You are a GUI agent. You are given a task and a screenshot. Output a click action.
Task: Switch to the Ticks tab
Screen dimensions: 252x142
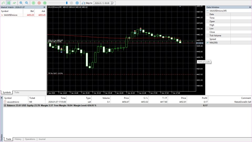click(17, 92)
